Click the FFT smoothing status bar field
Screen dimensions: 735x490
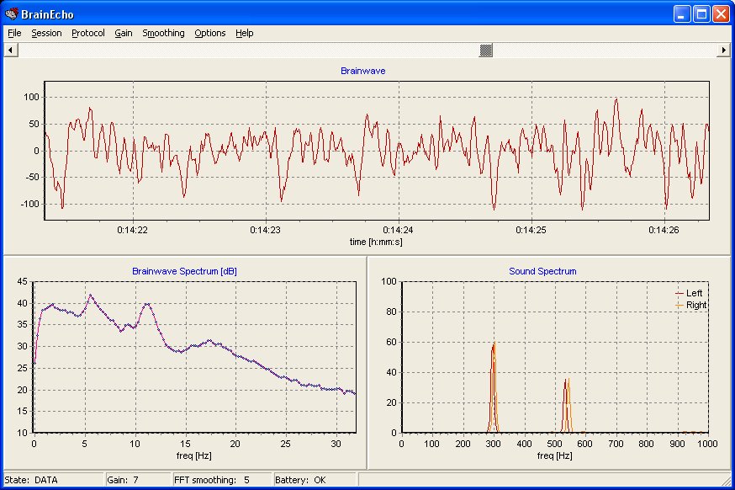(213, 480)
